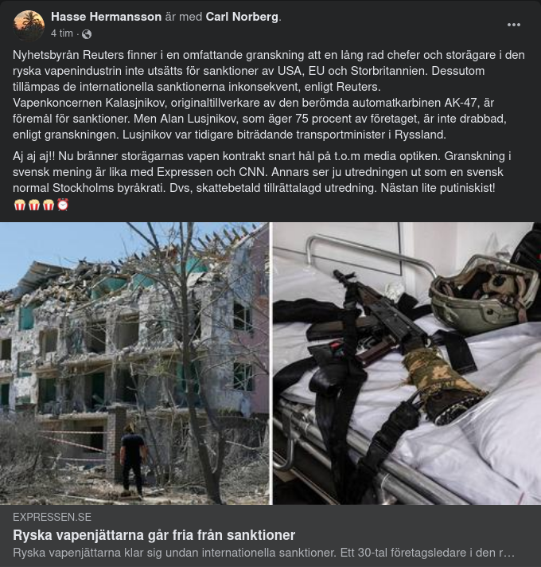This screenshot has width=541, height=567.
Task: Click the article preview description text
Action: click(x=263, y=553)
